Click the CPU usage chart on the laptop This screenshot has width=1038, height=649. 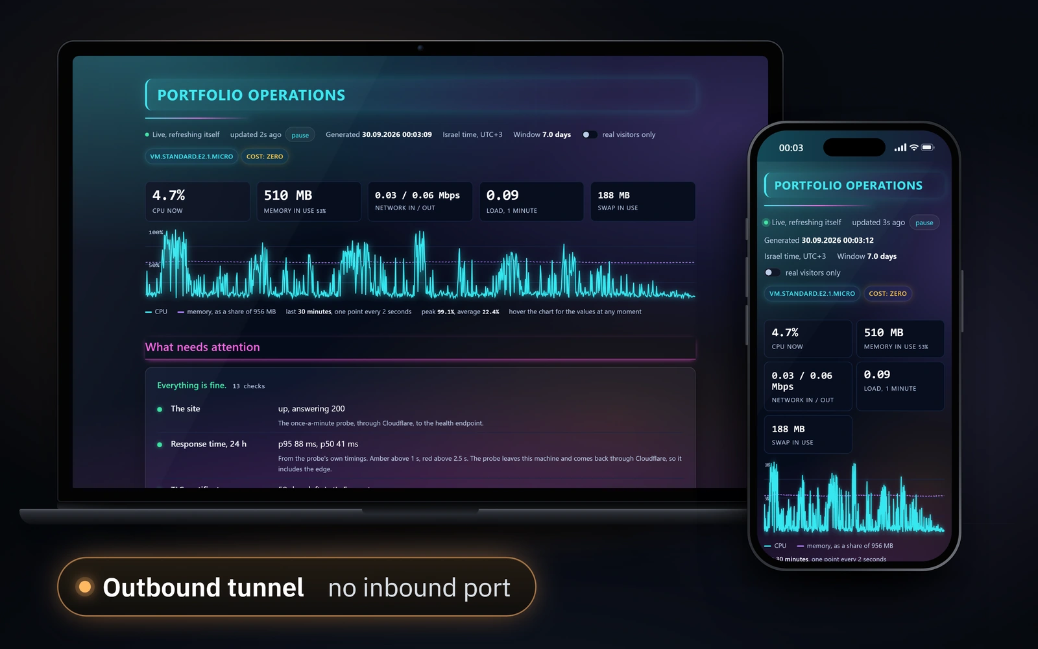click(x=420, y=264)
